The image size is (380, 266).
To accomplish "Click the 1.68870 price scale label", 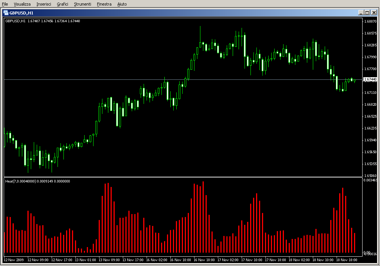I will pos(370,21).
